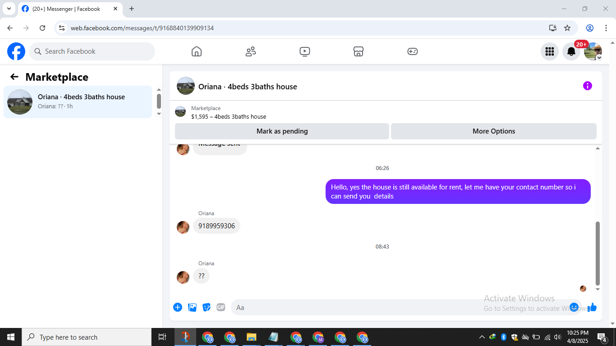Screen dimensions: 616x346
Task: Reload the page in Chrome
Action: pos(42,28)
